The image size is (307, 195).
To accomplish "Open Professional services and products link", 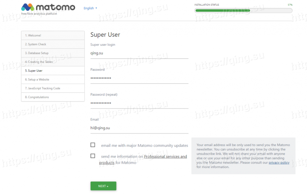I will click(x=165, y=156).
